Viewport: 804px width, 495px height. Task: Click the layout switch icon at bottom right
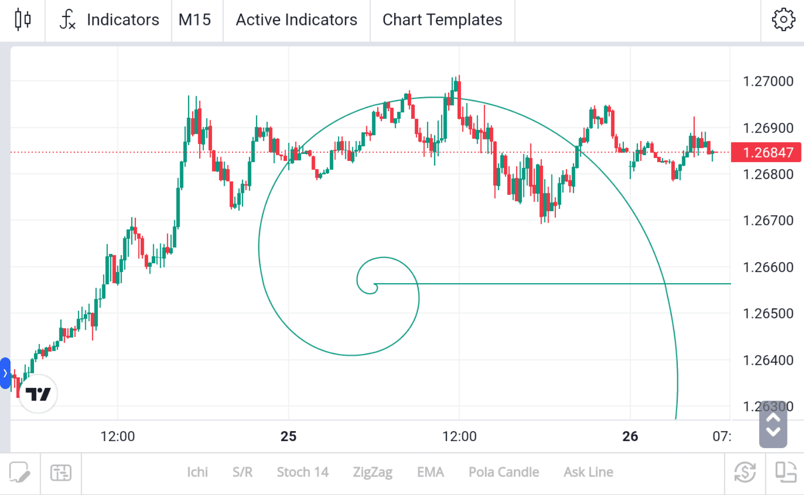[786, 472]
